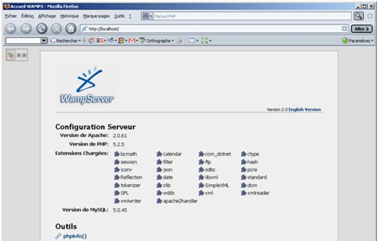This screenshot has width=378, height=241.
Task: Close the sidebar panel with the small X
Action: (24, 55)
